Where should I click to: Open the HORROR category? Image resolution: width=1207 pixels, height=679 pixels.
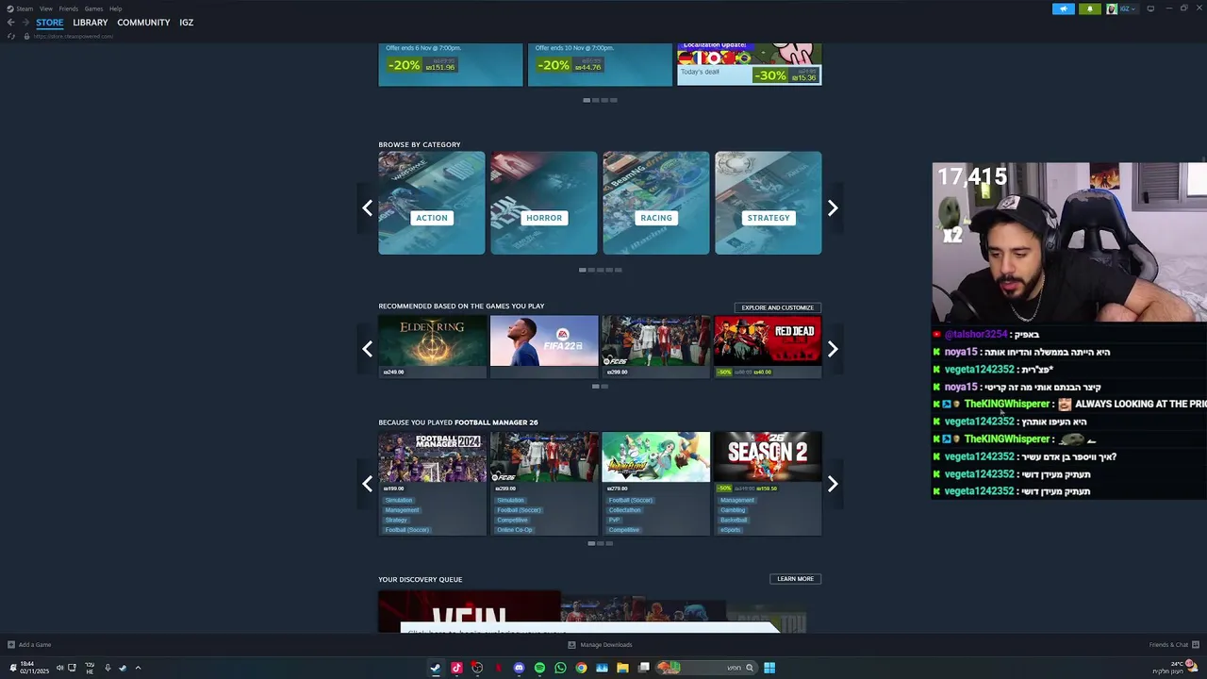coord(544,203)
